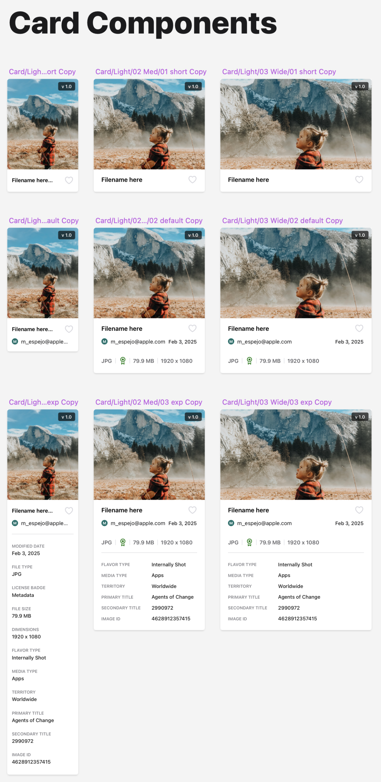Toggle heart on wide expanded card
Viewport: 381px width, 782px height.
359,510
